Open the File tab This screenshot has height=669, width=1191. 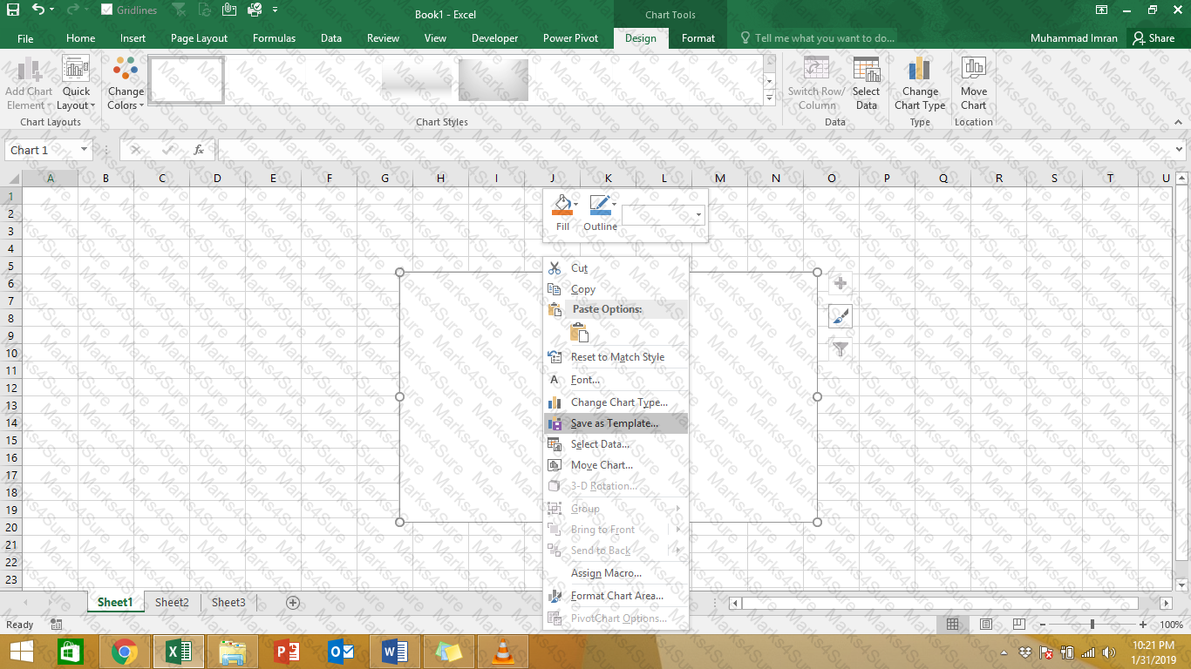click(x=25, y=38)
